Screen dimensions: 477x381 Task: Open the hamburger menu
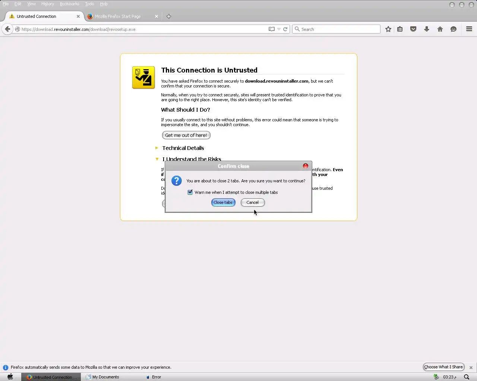click(x=469, y=29)
